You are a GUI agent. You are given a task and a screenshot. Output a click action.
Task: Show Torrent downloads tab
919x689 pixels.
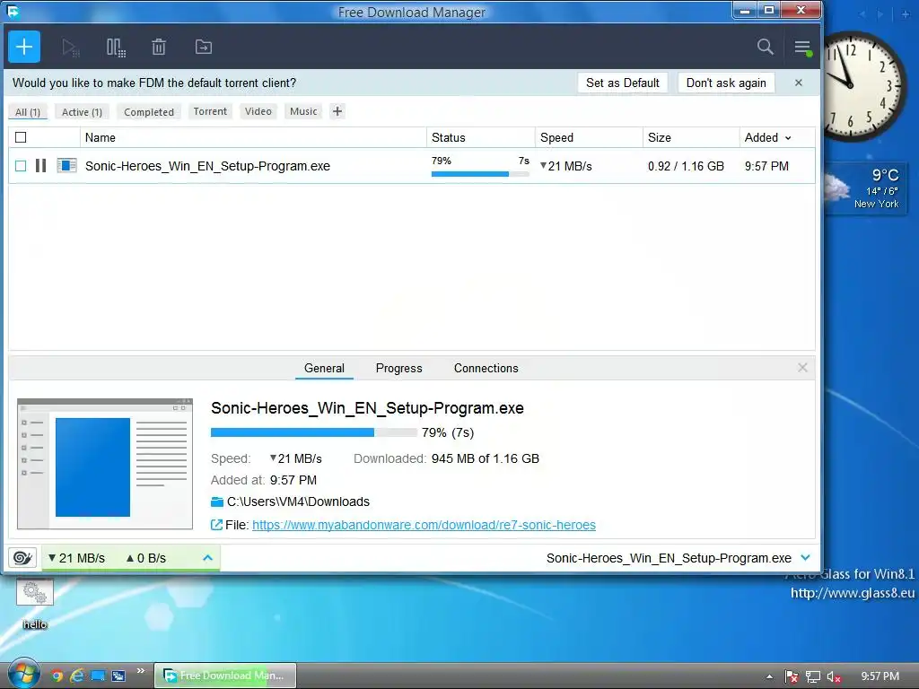[x=210, y=111]
